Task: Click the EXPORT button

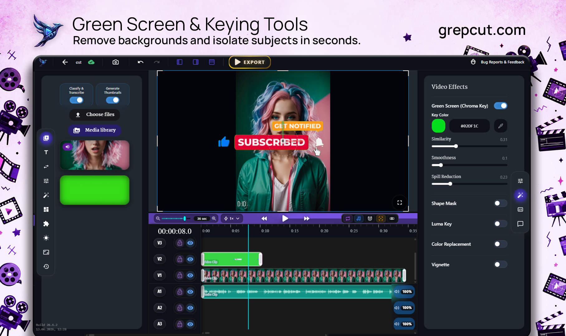Action: pos(250,62)
